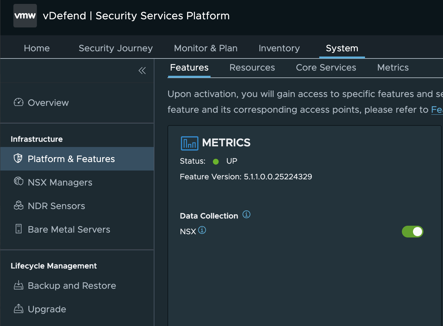Click the VMware logo icon
443x326 pixels.
[x=25, y=16]
